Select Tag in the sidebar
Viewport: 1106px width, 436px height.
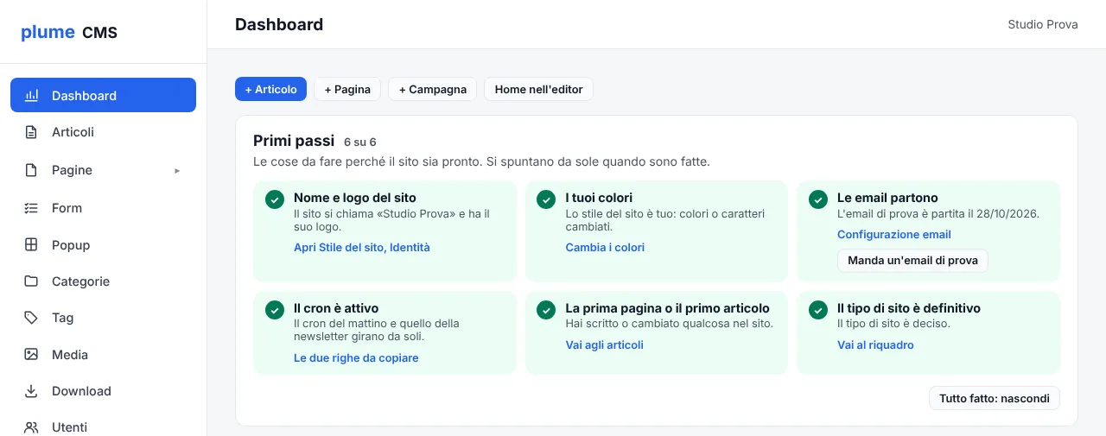[103, 318]
